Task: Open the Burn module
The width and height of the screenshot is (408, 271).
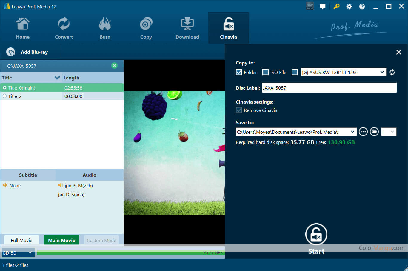Action: pos(105,28)
